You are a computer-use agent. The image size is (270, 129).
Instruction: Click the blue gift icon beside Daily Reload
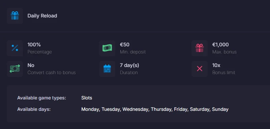point(15,16)
